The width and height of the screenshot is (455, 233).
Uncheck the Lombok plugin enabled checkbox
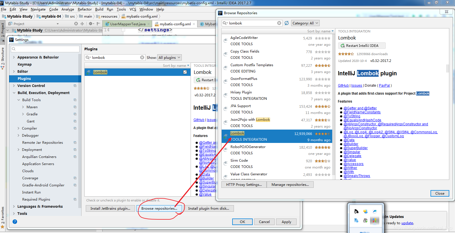point(185,72)
